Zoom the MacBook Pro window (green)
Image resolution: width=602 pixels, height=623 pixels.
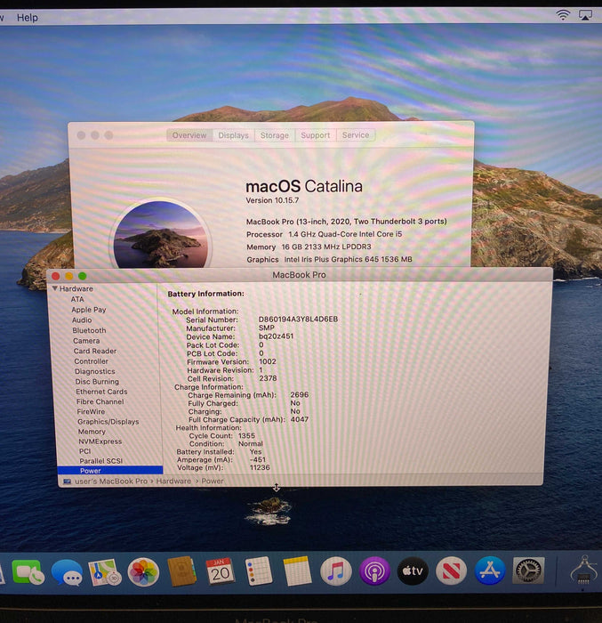83,276
